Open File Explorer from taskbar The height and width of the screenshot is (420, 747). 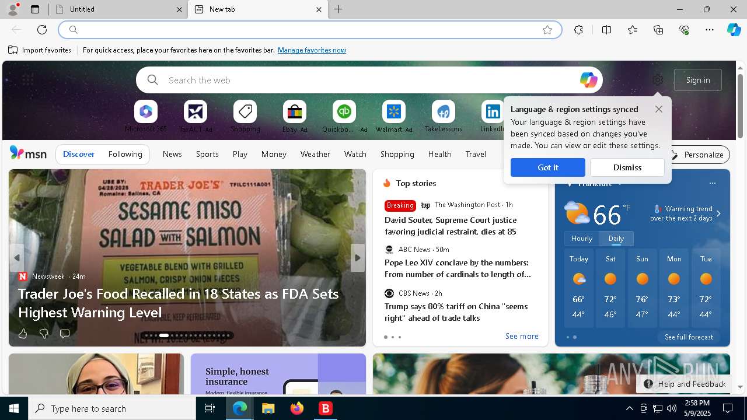(268, 408)
